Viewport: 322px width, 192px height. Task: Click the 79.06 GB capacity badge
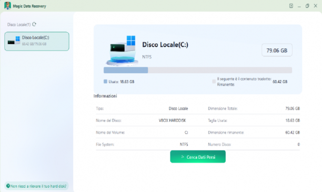coord(277,50)
